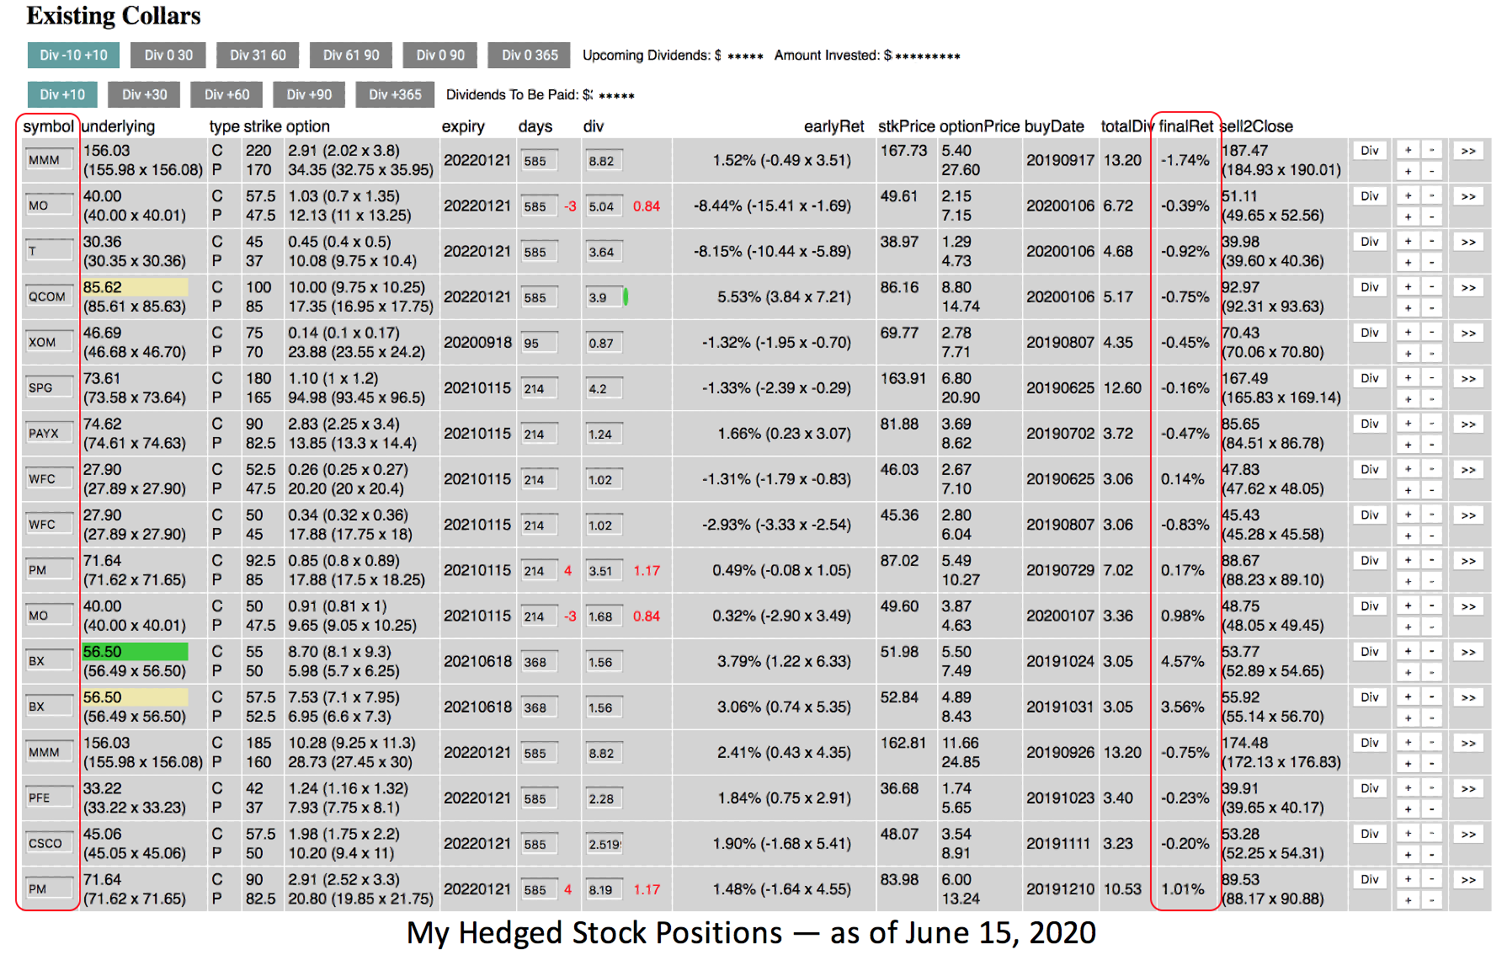The height and width of the screenshot is (955, 1507).
Task: Choose the Div 31 60 filter
Action: point(258,55)
